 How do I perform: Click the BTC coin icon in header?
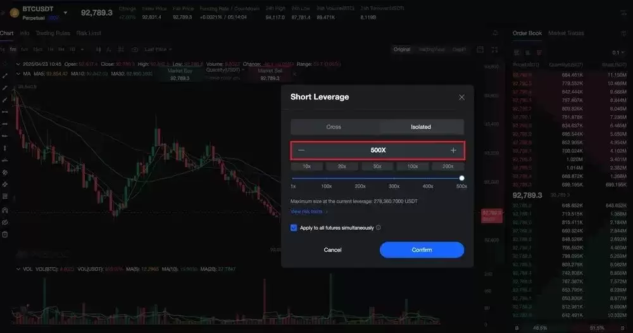[x=15, y=13]
